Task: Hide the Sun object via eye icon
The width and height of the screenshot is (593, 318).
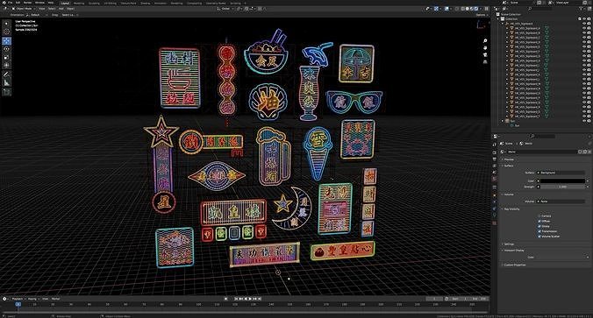Action: (584, 121)
